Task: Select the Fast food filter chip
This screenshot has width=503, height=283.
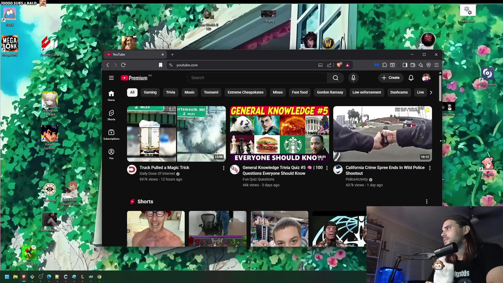Action: click(x=300, y=92)
